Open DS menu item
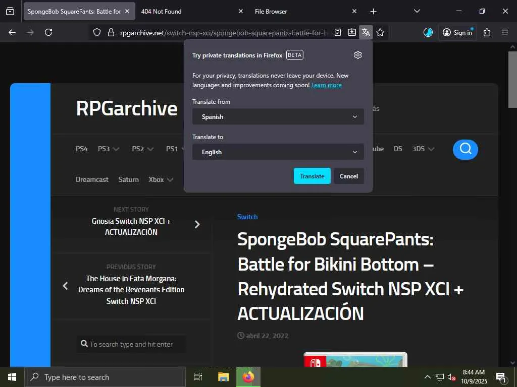Screen dimensions: 517x387 [x=398, y=149]
